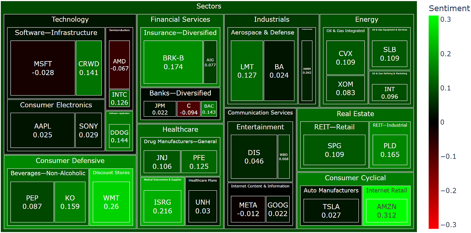
Task: Select the Energy sector header
Action: [x=366, y=19]
